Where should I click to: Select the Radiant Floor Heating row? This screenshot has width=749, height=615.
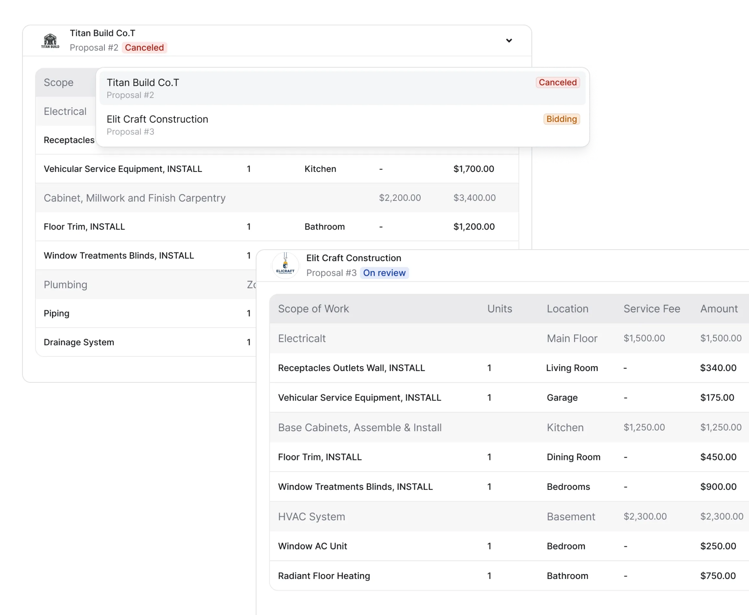tap(324, 575)
